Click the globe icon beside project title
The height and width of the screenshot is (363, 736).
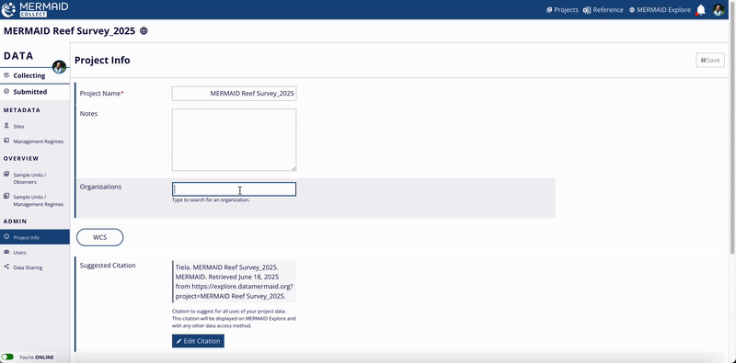point(144,31)
